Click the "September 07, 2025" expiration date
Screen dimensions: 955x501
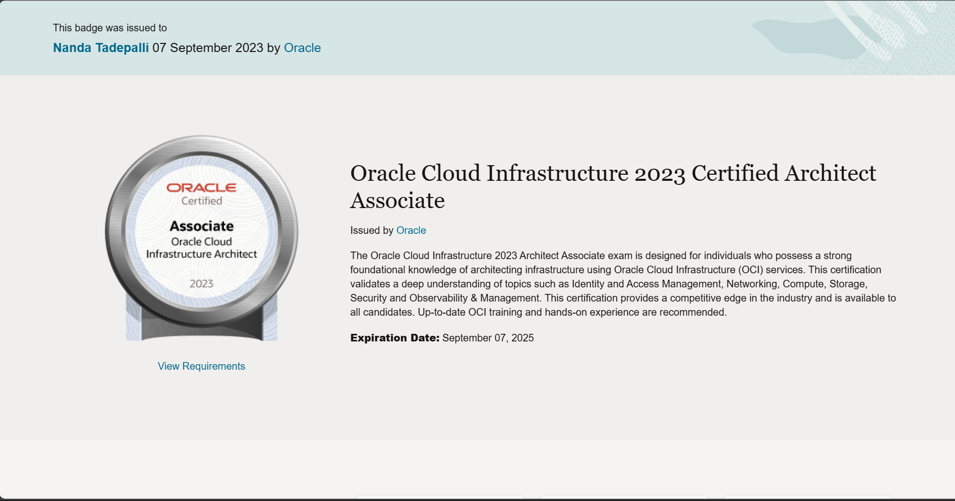point(488,338)
